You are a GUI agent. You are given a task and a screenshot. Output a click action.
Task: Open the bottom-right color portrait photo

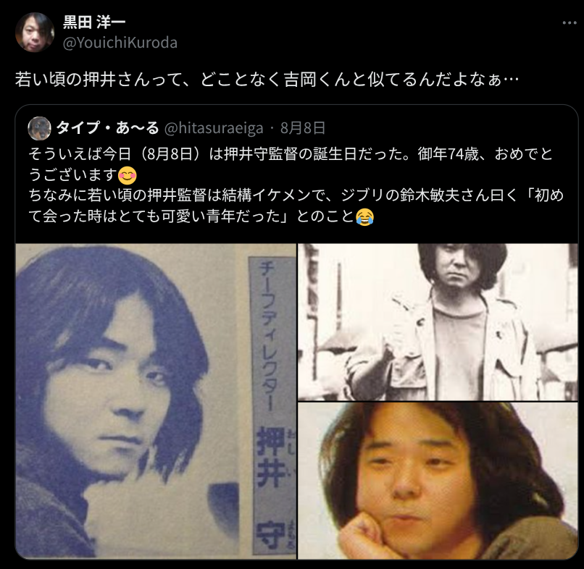[438, 481]
